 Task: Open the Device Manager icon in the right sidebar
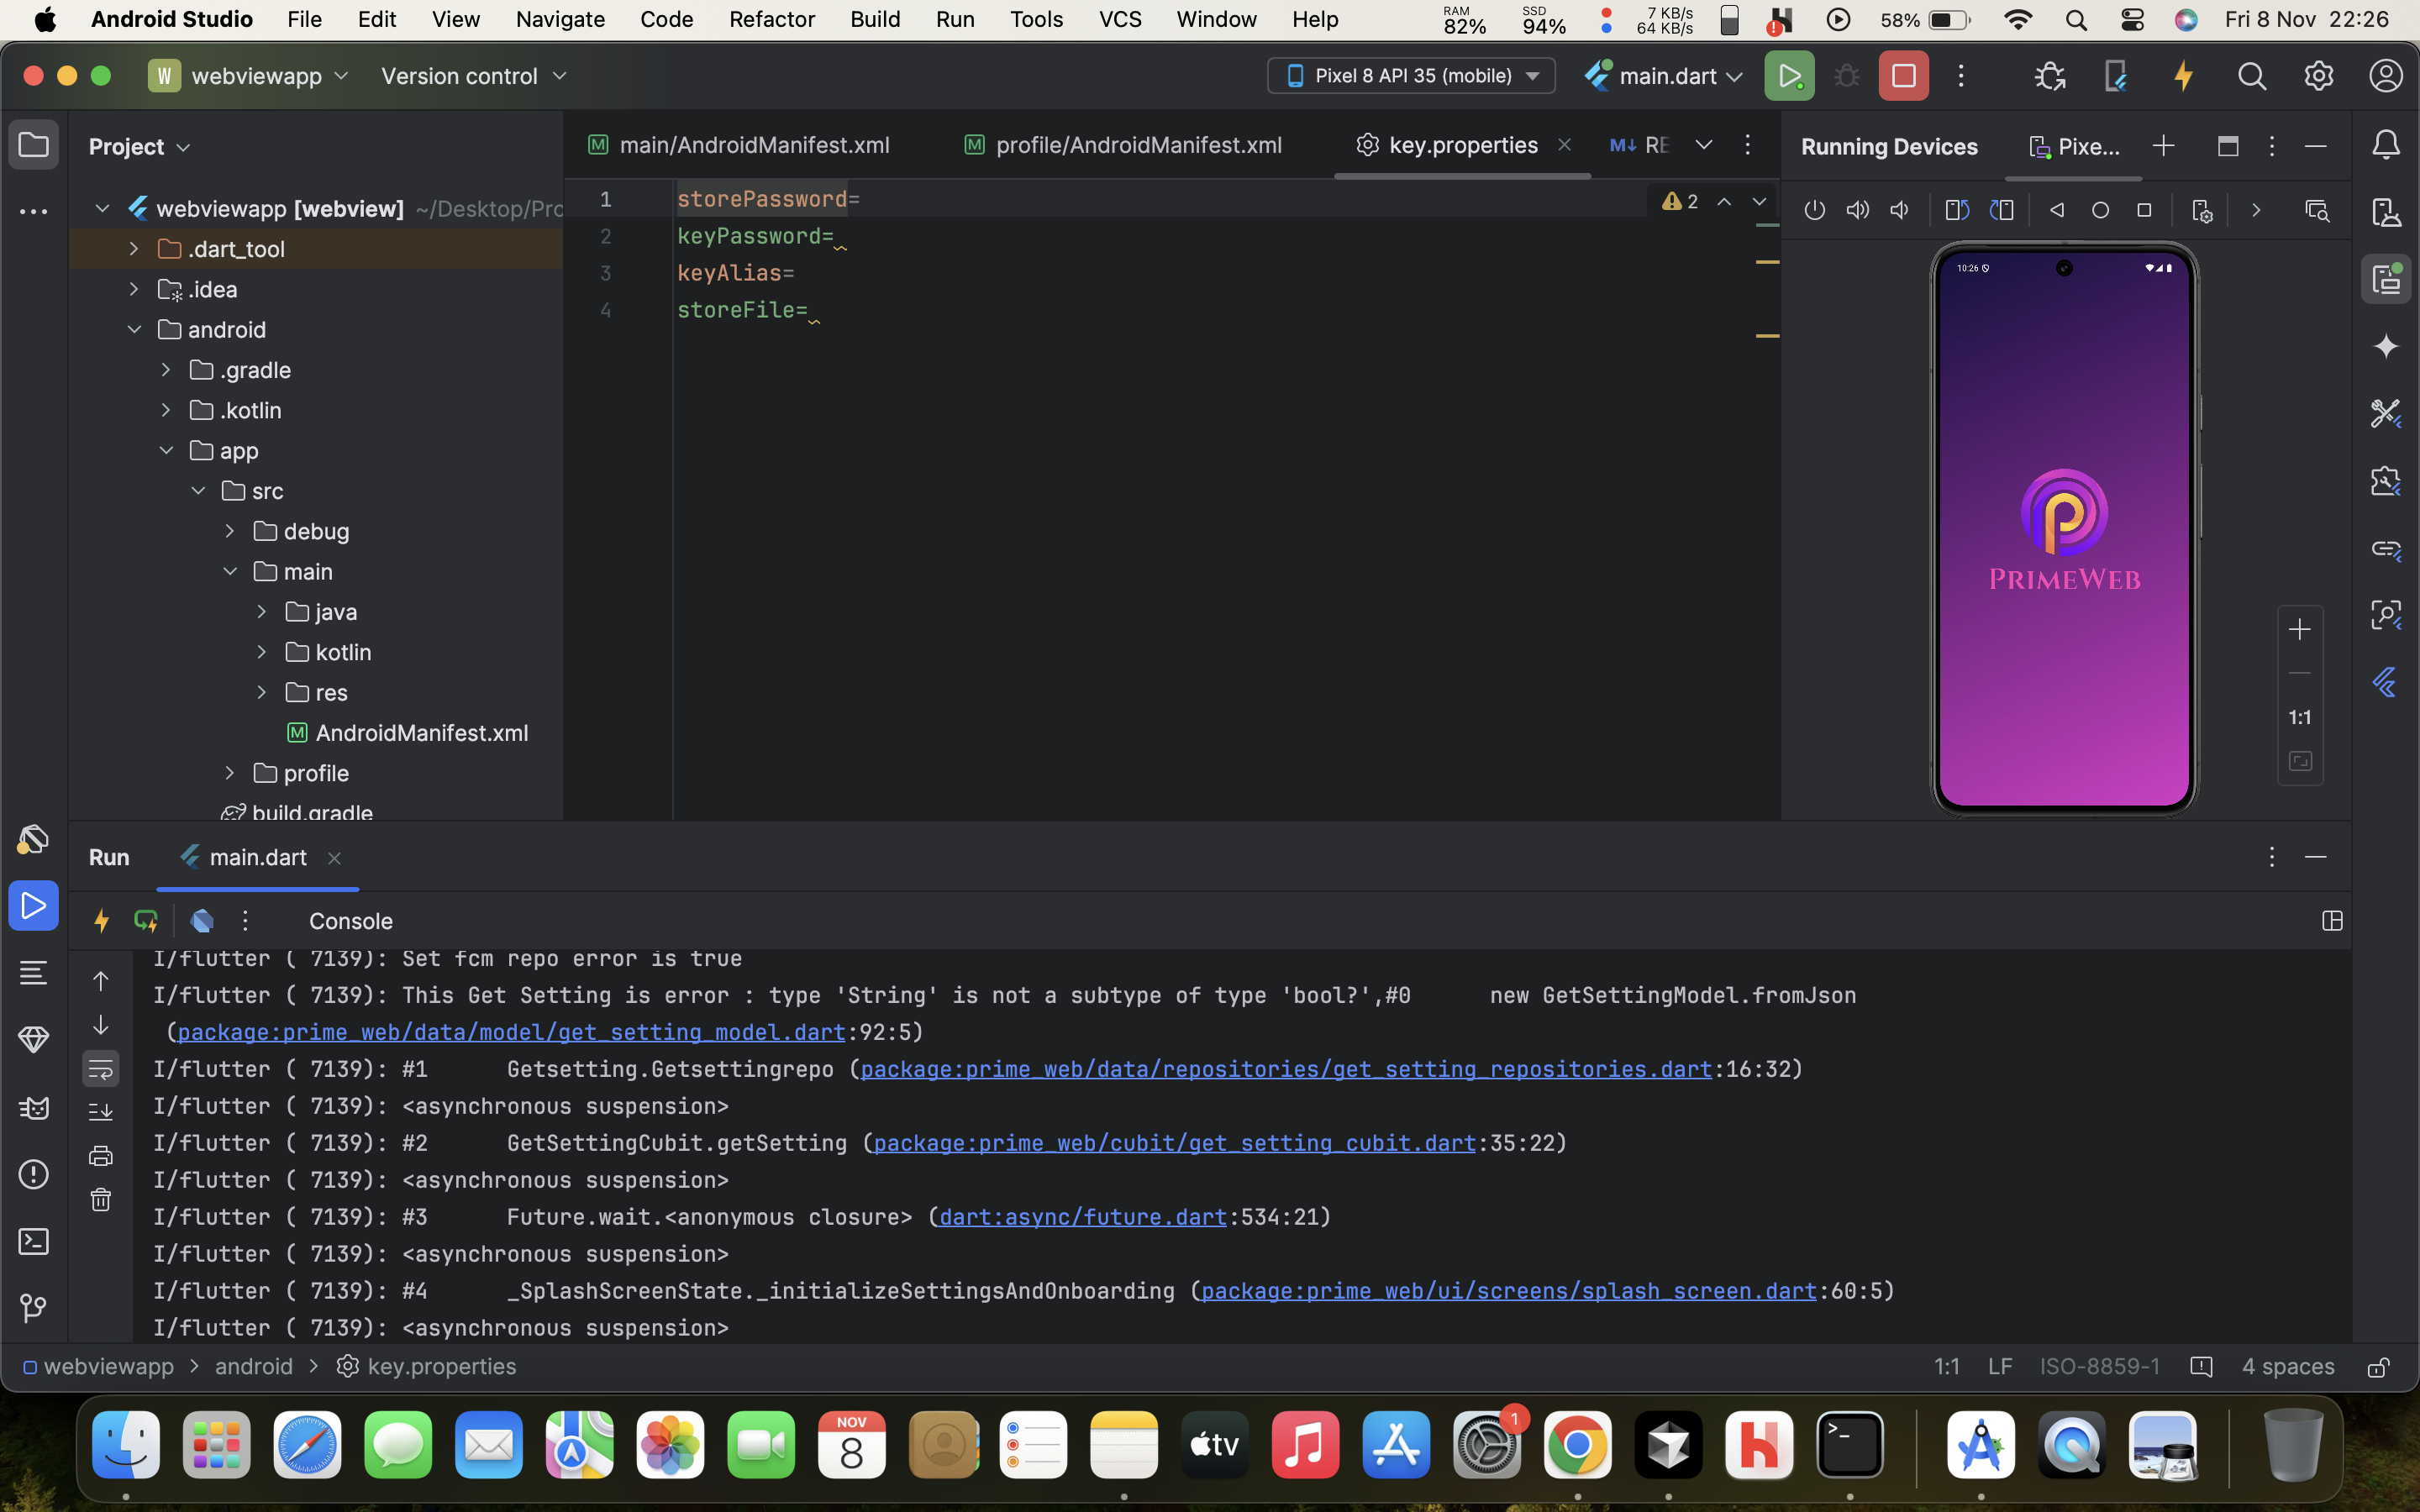tap(2386, 212)
